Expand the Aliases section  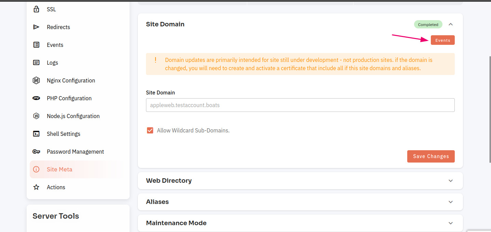(x=451, y=202)
